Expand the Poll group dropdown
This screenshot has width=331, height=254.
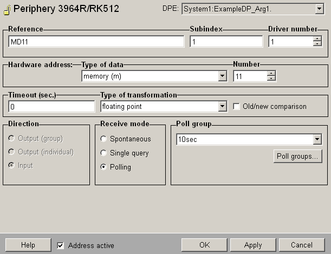pos(317,140)
